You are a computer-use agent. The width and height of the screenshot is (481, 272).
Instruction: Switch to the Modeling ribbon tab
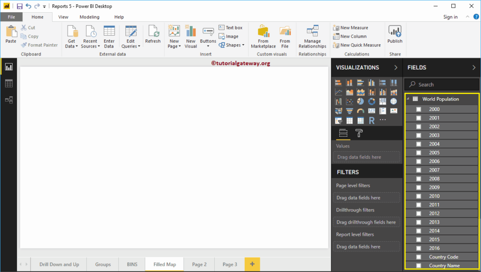point(90,17)
